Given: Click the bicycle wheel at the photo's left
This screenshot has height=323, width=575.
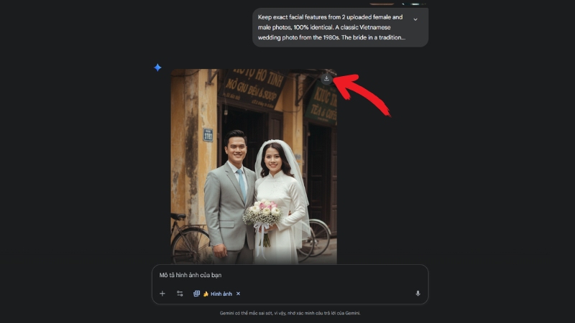Looking at the screenshot, I should tap(190, 245).
